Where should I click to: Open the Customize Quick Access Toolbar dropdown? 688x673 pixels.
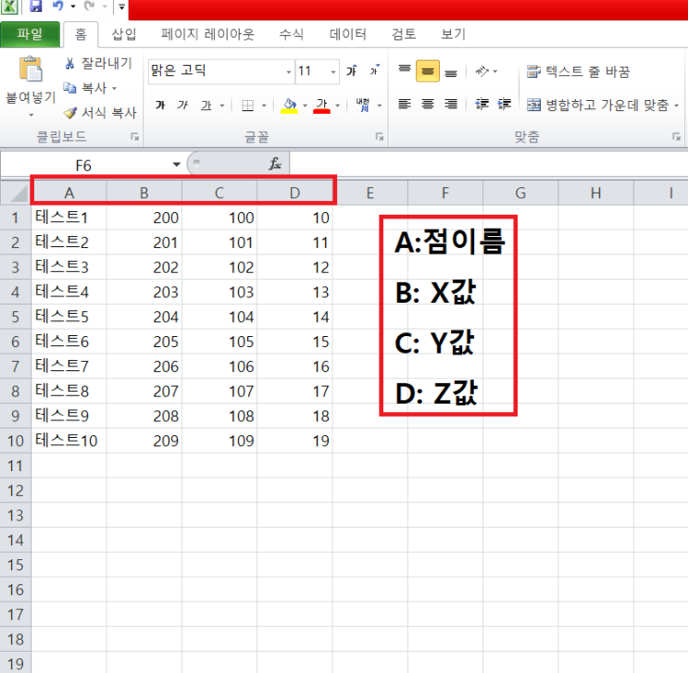121,6
